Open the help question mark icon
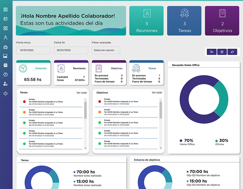Viewport: 243px width, 189px height. [5, 74]
